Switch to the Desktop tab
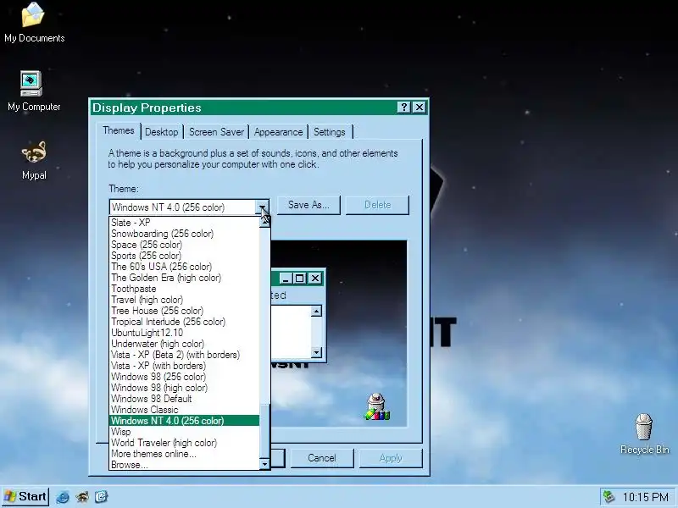 161,132
